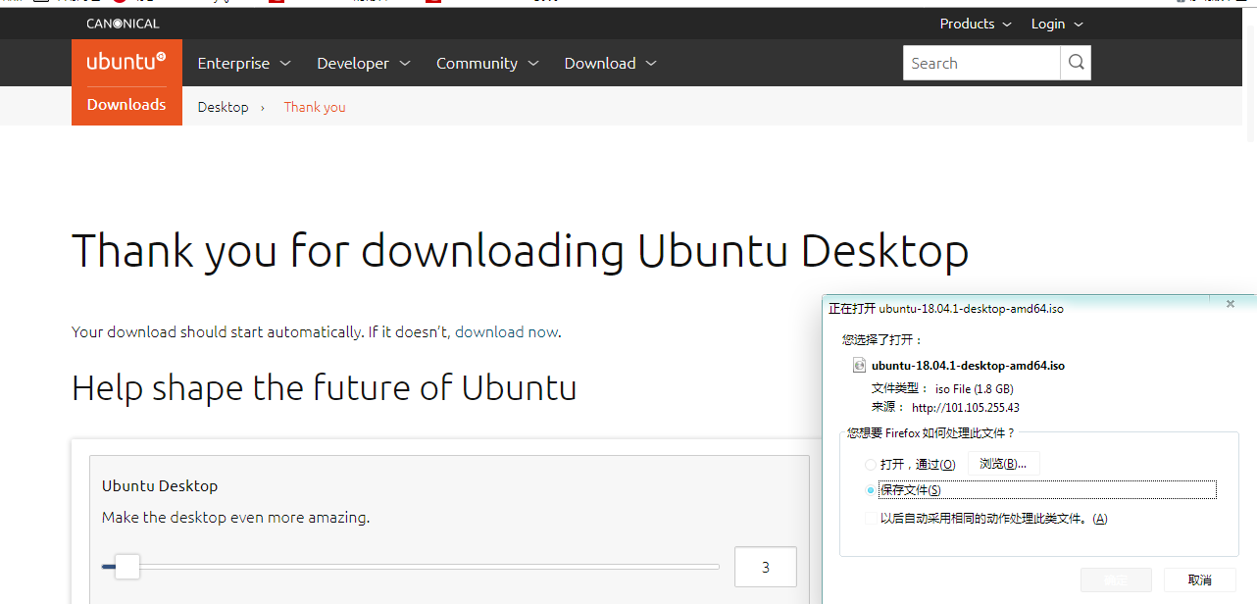Expand the Community menu
The image size is (1257, 604).
pos(488,63)
